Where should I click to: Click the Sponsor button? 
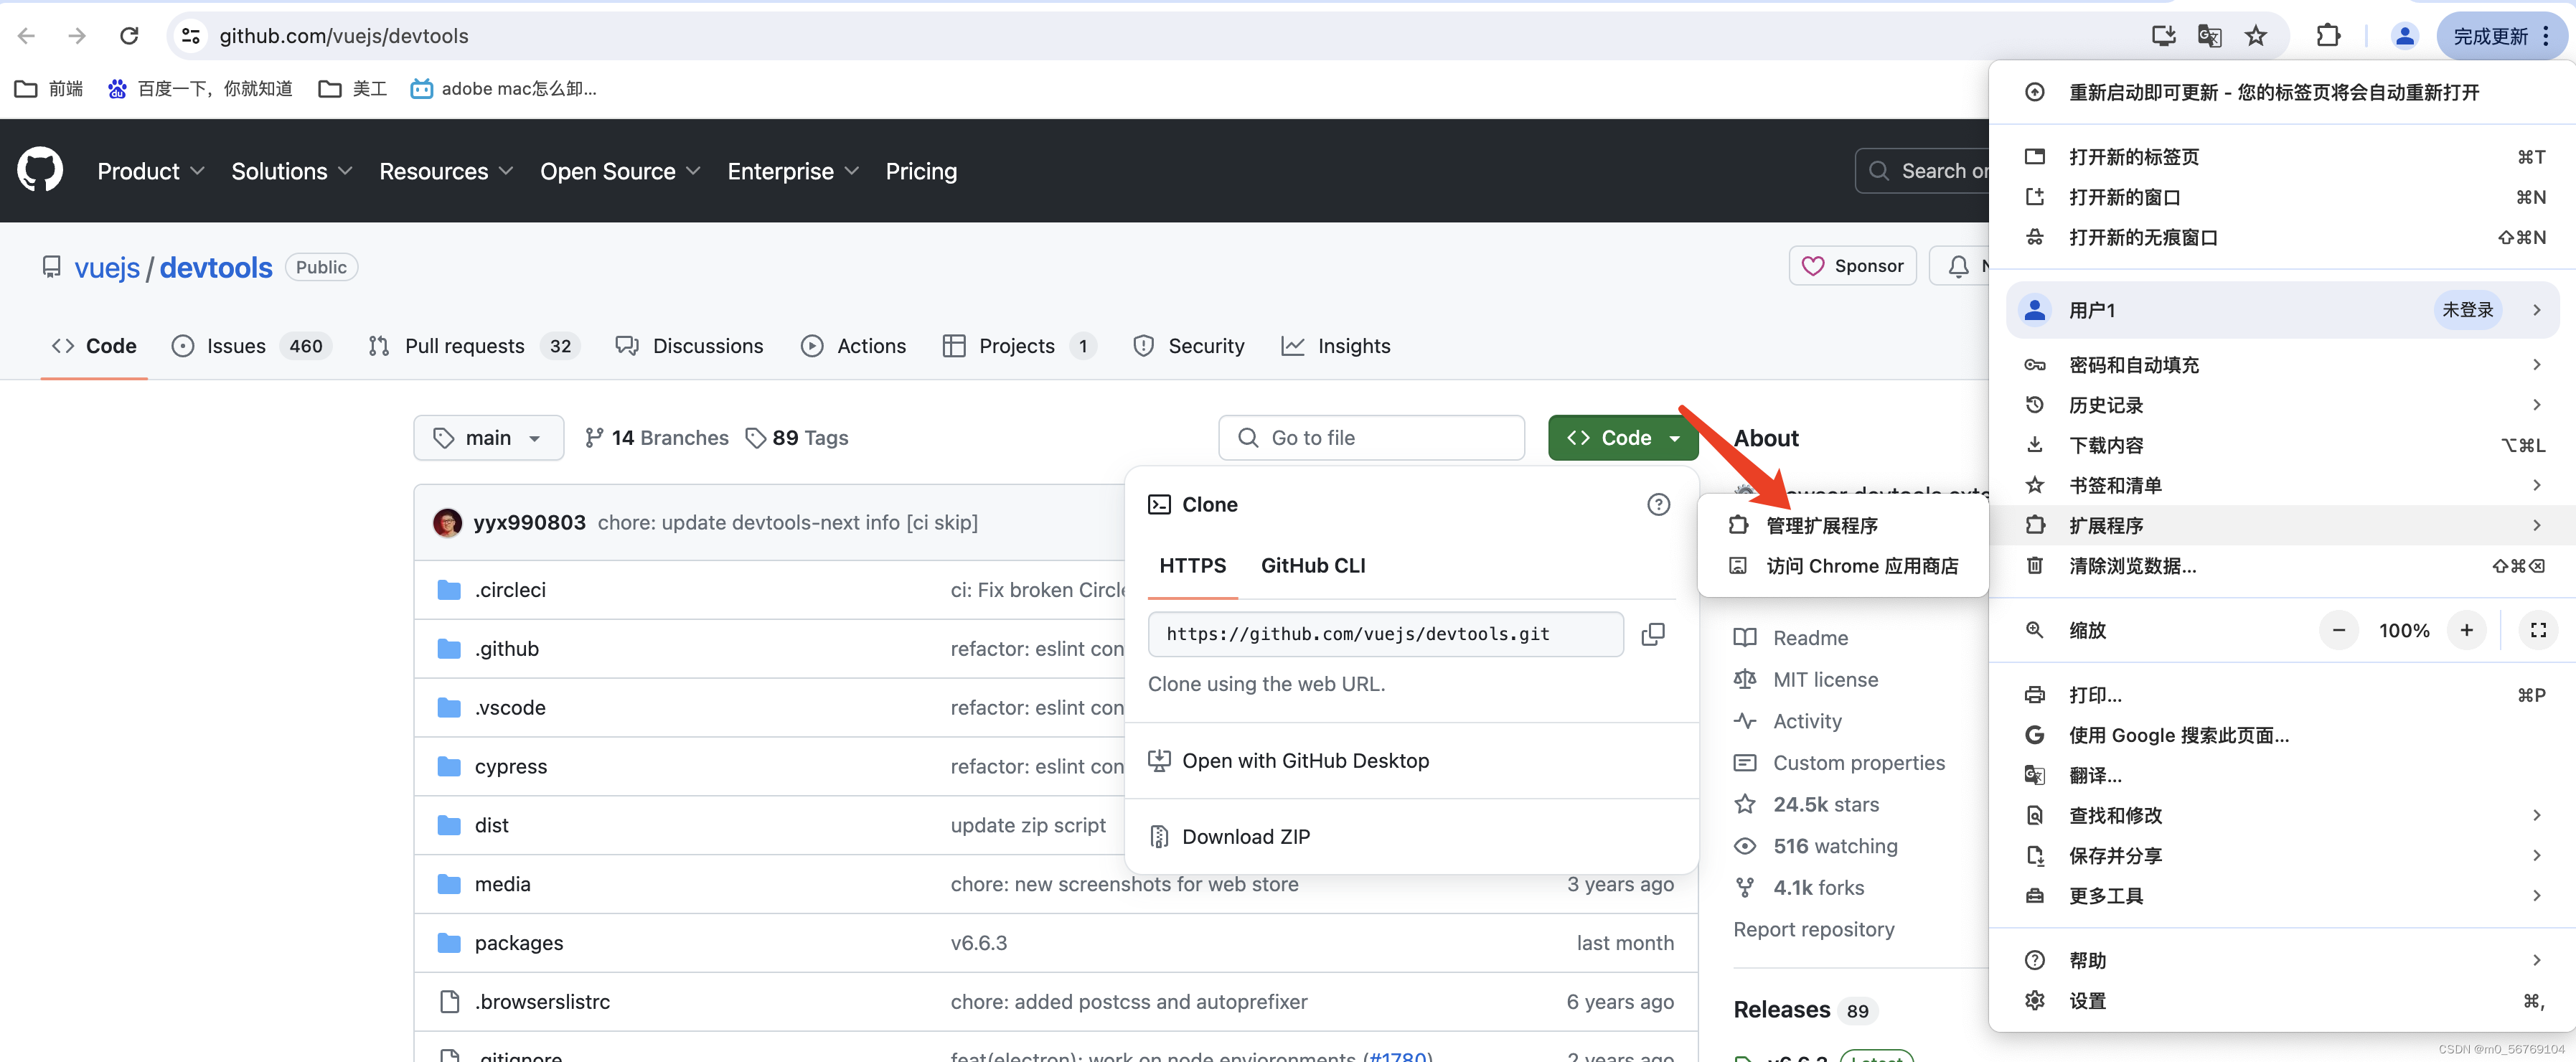pos(1852,266)
